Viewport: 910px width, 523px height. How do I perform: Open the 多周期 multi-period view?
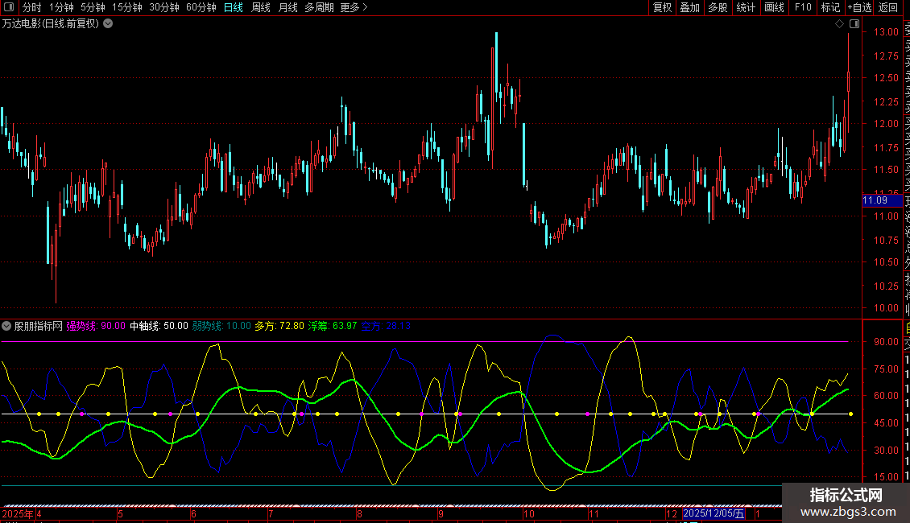coord(319,7)
